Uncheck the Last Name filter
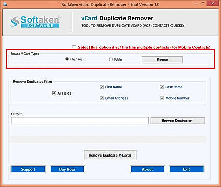Viewport: 221px width, 187px height. tap(162, 87)
